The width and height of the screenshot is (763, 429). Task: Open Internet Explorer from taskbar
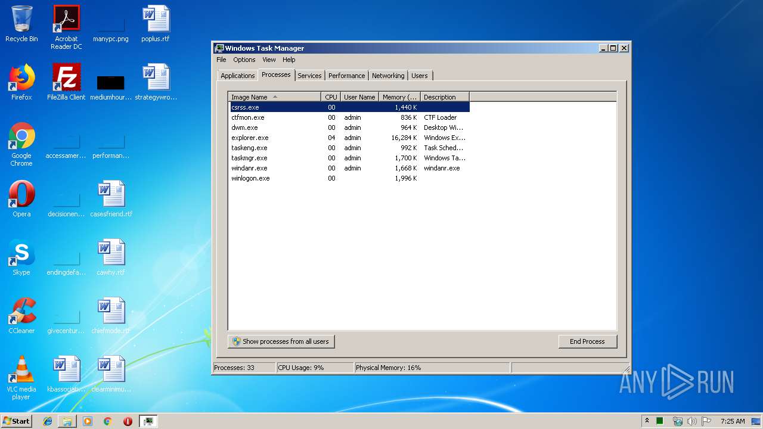(48, 421)
